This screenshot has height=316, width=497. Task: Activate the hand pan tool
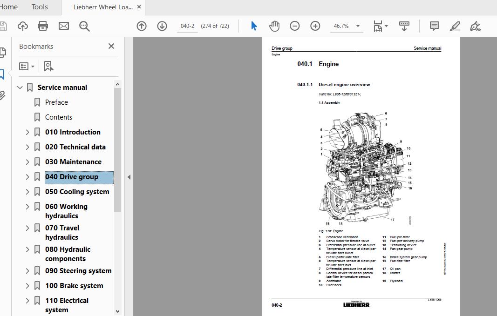pos(274,26)
